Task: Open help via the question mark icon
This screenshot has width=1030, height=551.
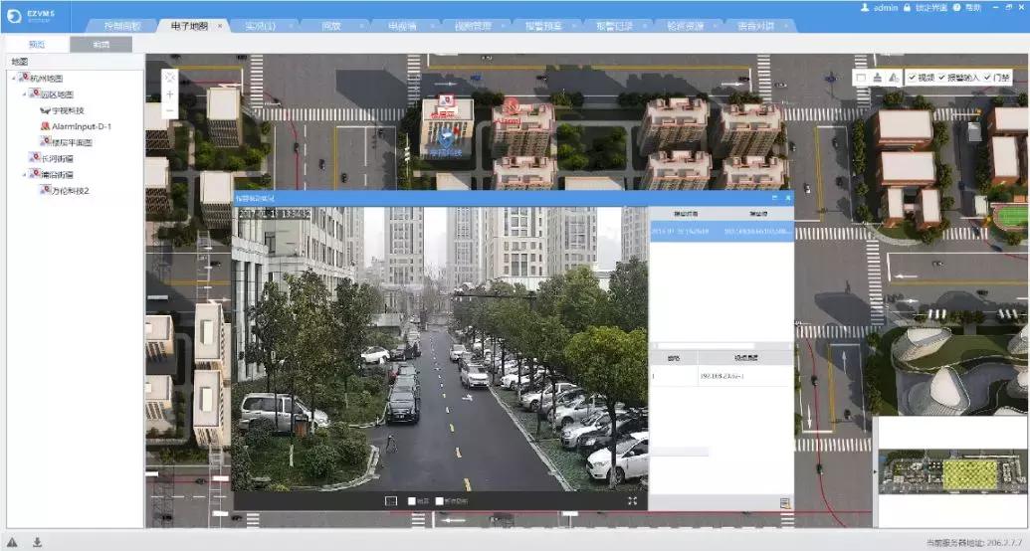Action: (956, 7)
